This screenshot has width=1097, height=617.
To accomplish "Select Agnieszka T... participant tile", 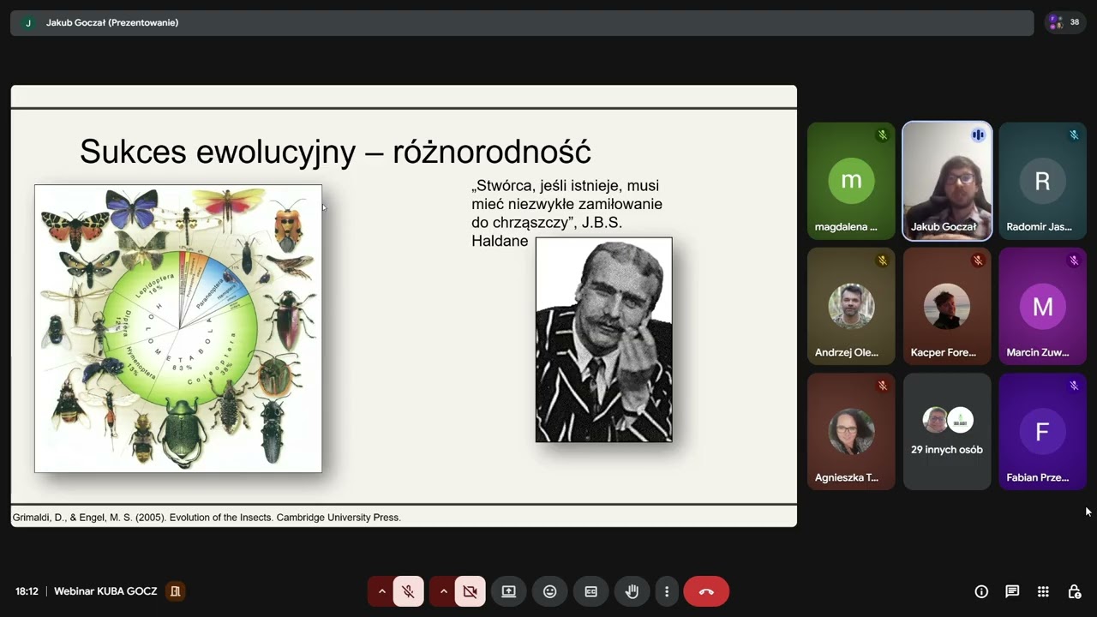I will click(851, 431).
